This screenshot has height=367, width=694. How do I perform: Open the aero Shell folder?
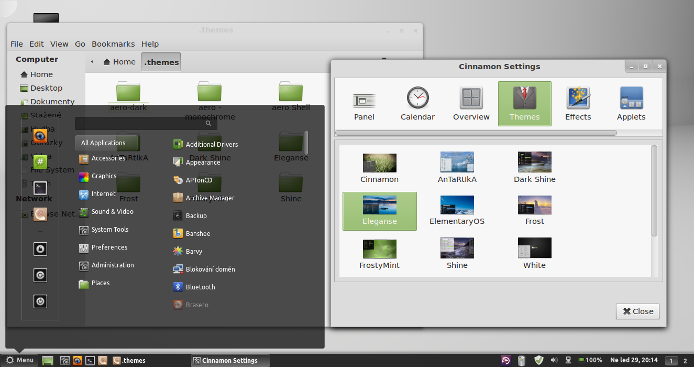point(291,96)
